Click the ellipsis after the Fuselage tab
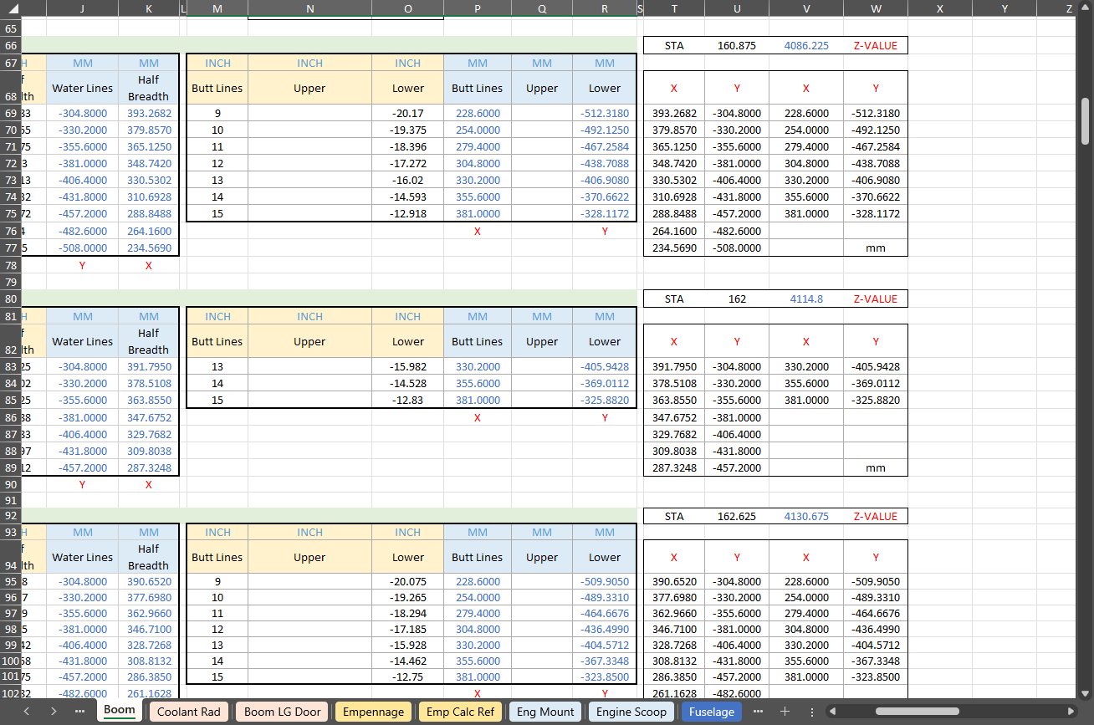Image resolution: width=1094 pixels, height=725 pixels. [x=758, y=712]
